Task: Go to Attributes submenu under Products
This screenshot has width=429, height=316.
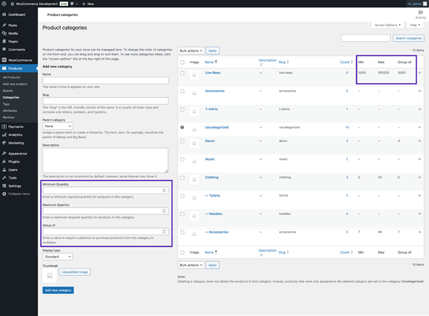Action: tap(10, 111)
